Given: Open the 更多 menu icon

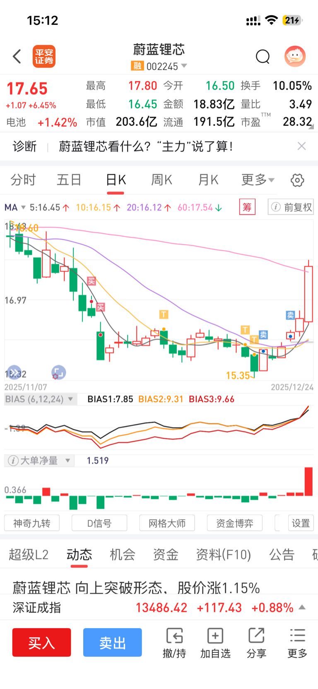Looking at the screenshot, I should pos(297,643).
